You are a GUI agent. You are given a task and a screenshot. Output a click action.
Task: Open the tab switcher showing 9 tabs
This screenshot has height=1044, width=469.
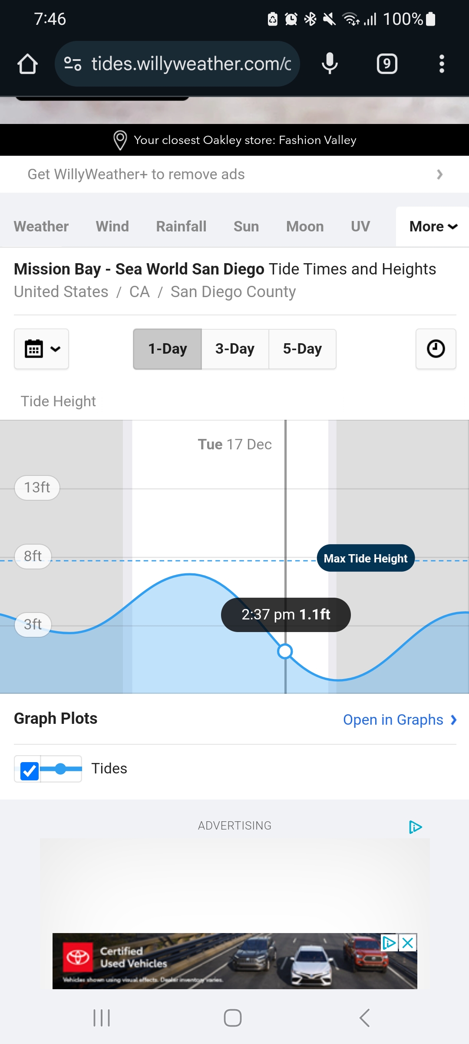pyautogui.click(x=387, y=64)
